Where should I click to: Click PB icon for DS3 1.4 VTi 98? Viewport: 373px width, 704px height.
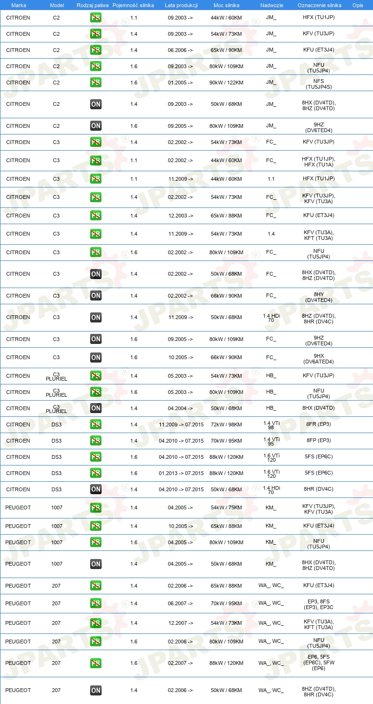[96, 424]
